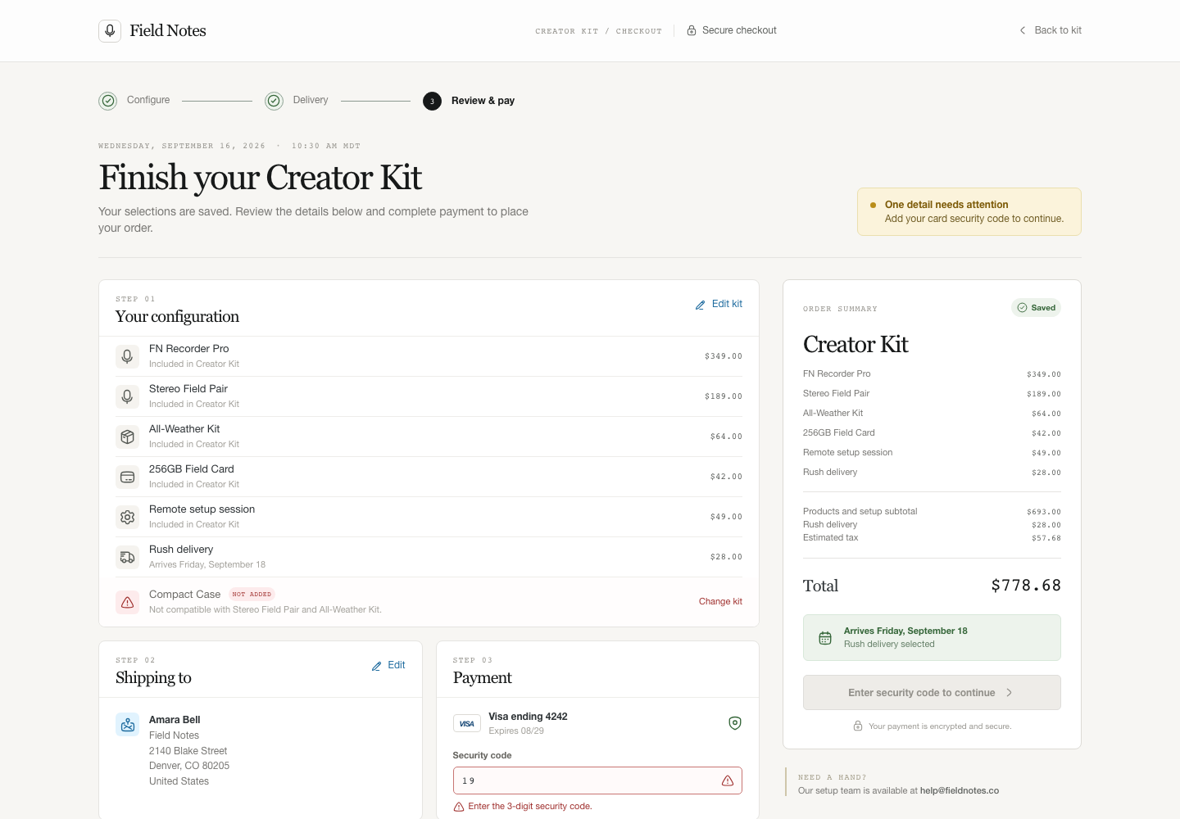1180x819 pixels.
Task: Click the 256GB Field Card icon
Action: coord(127,477)
